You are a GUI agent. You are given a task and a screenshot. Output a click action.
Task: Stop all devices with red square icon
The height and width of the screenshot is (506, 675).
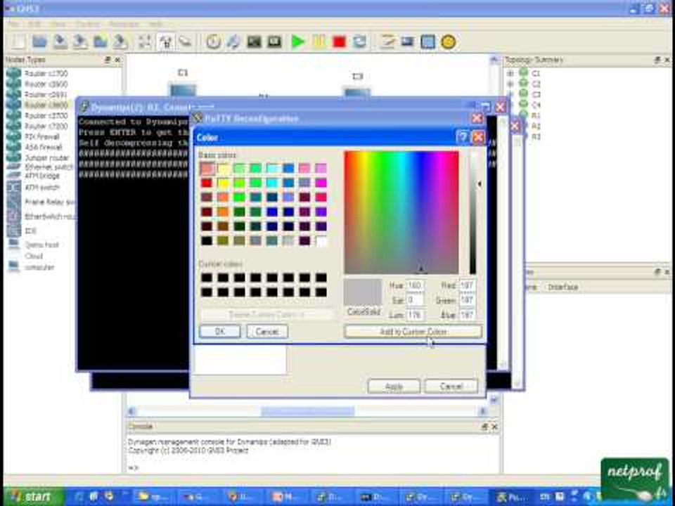pyautogui.click(x=339, y=41)
